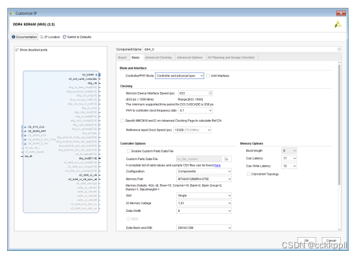
Task: Open Data Mask and DBI dropdown
Action: (x=204, y=227)
